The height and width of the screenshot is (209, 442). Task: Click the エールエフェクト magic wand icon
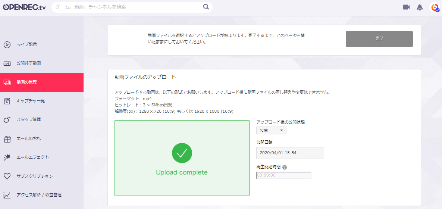7,157
